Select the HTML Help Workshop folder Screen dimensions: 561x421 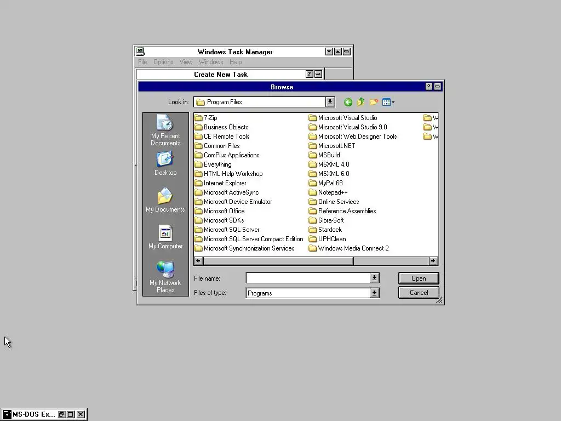(x=228, y=174)
